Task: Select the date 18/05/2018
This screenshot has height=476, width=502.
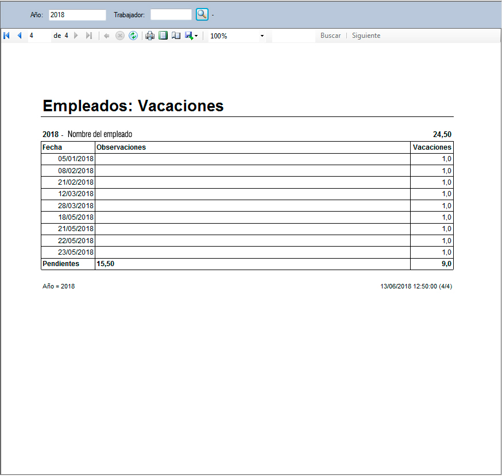Action: tap(76, 217)
